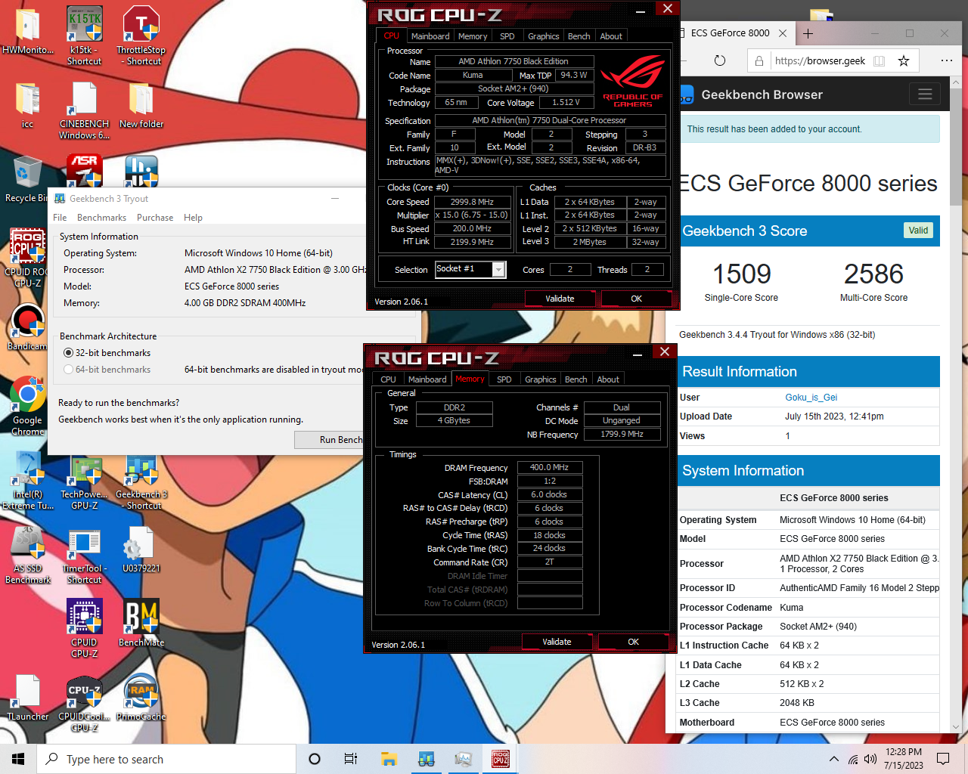
Task: Launch the PrimoCache desktop icon
Action: pyautogui.click(x=141, y=697)
